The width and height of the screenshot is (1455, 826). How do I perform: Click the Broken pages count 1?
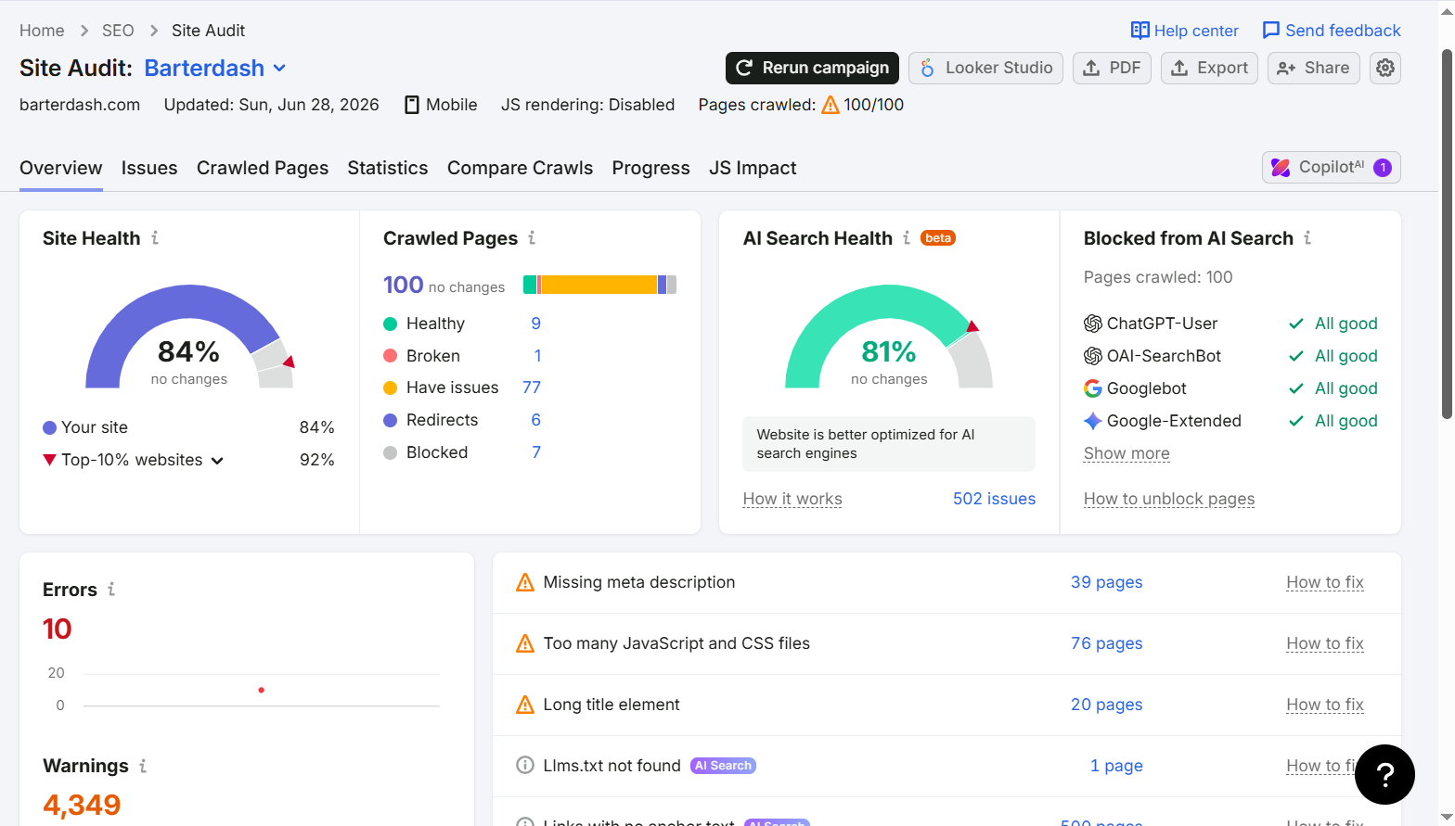537,356
